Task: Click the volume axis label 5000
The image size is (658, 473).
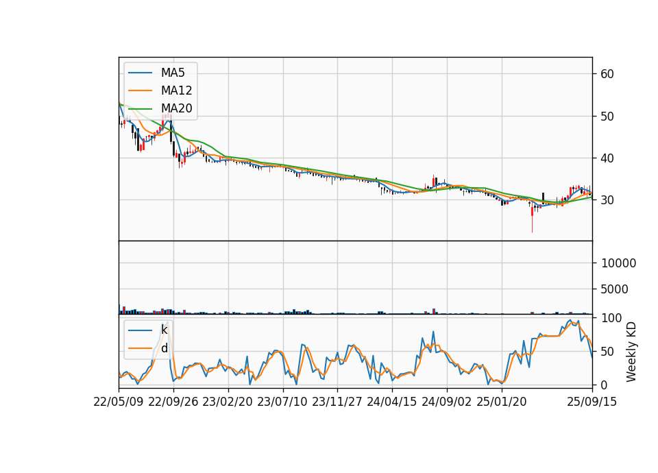Action: [615, 289]
